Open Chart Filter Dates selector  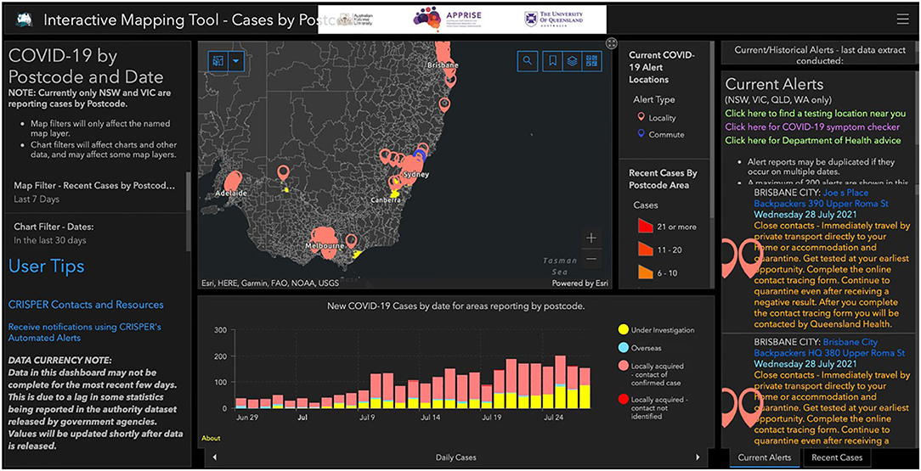click(95, 233)
